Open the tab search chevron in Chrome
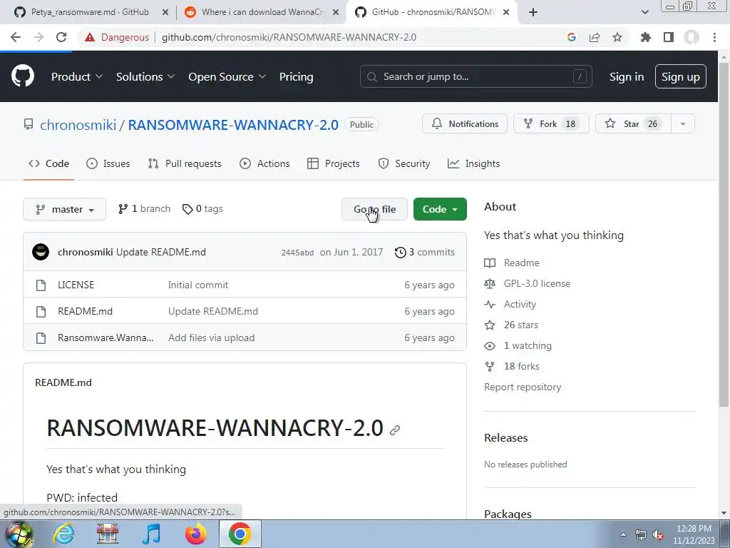 [644, 12]
